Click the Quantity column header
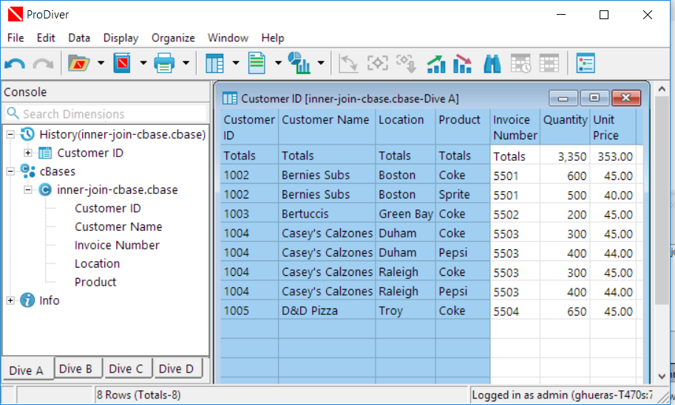Image resolution: width=675 pixels, height=405 pixels. [565, 127]
